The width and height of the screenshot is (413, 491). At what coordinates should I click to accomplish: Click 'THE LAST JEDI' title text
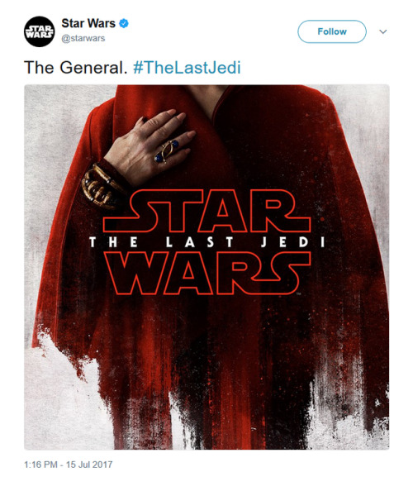[x=207, y=242]
